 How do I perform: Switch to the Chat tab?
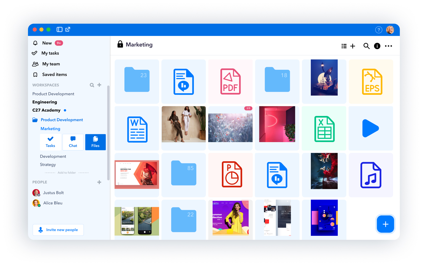pos(73,142)
